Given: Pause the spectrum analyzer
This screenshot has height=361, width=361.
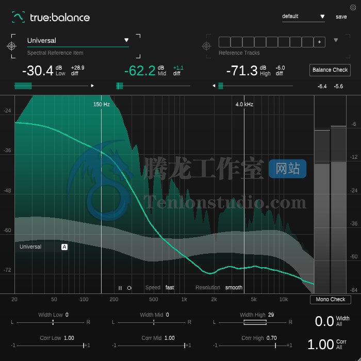Looking at the screenshot, I should pos(120,288).
